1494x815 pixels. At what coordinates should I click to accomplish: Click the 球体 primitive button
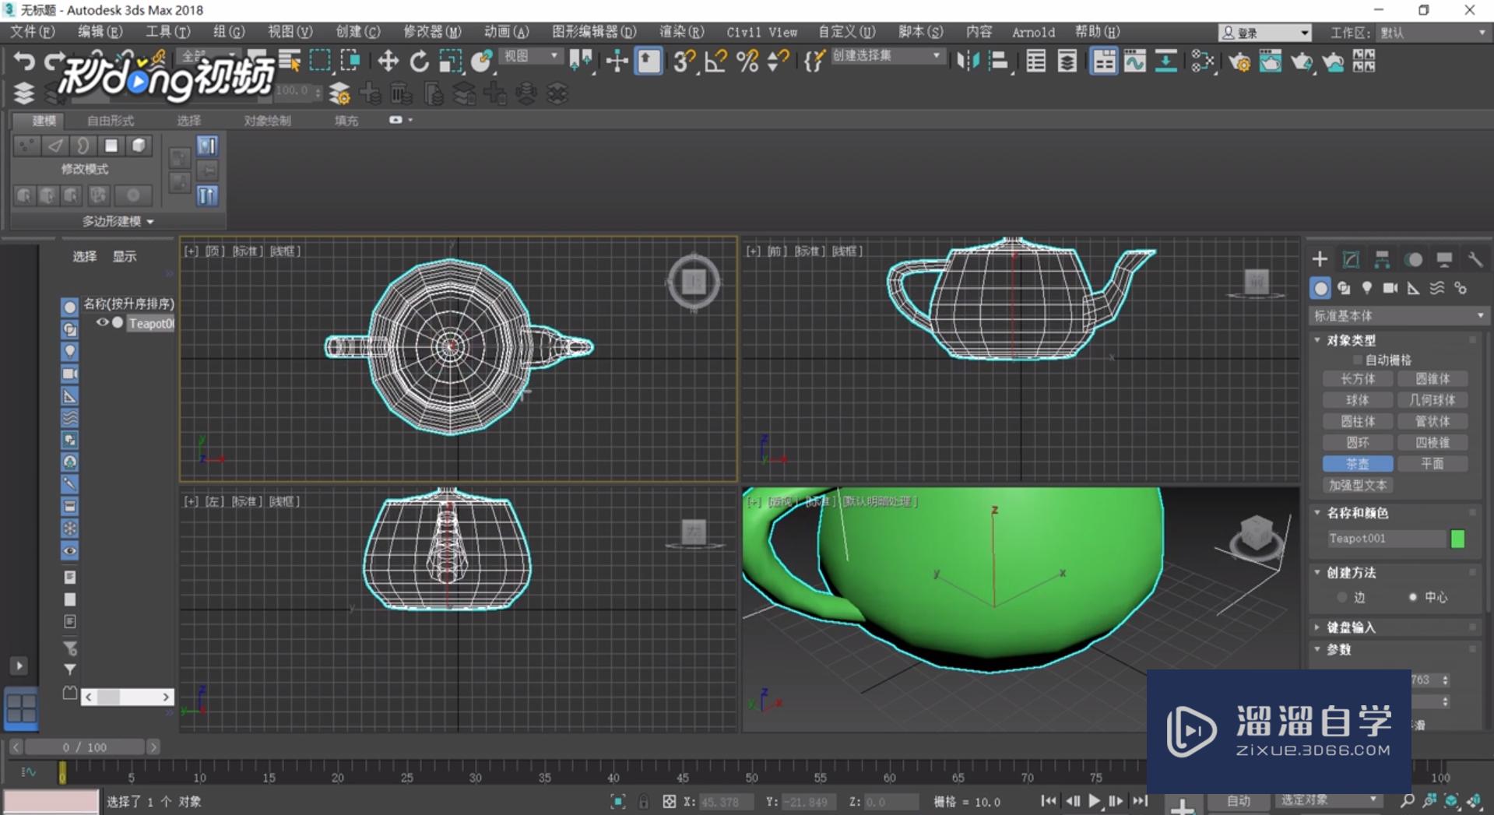1357,400
